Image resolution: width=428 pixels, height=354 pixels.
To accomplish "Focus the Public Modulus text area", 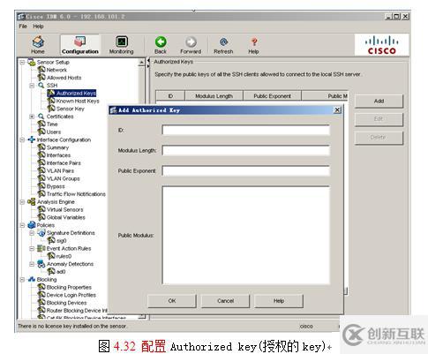I will click(x=245, y=235).
